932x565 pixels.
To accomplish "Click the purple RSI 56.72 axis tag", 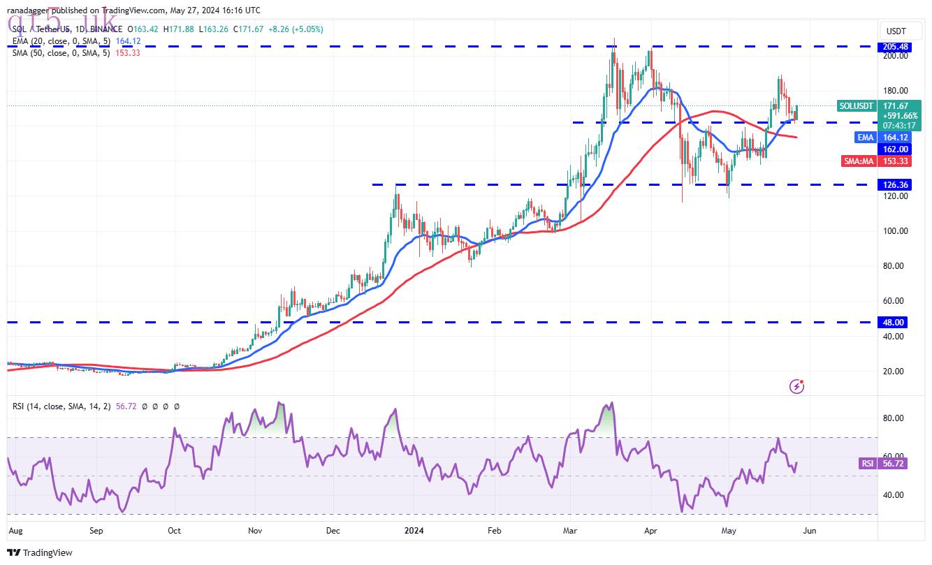I will pos(882,463).
